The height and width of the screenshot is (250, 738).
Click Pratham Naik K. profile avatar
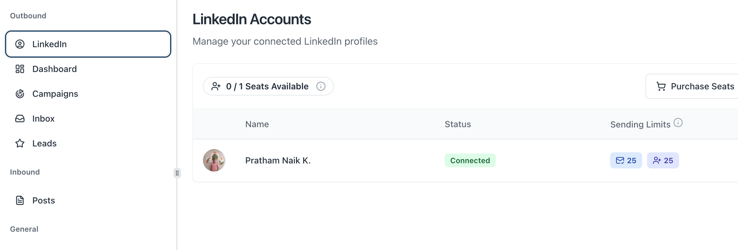214,160
